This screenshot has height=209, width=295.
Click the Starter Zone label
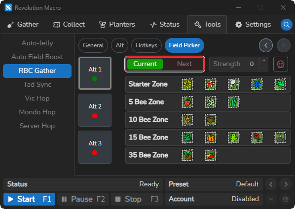(148, 84)
